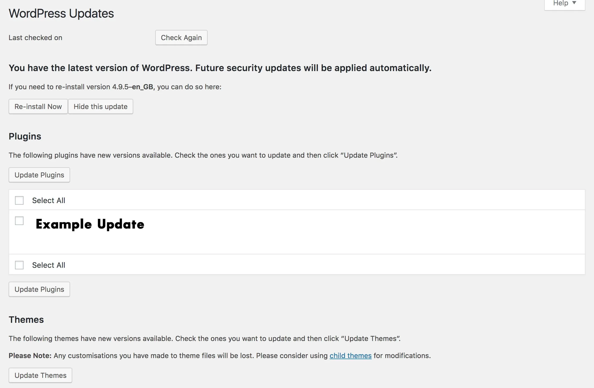Viewport: 594px width, 388px height.
Task: Select top Select All checkbox for plugins
Action: pyautogui.click(x=19, y=200)
